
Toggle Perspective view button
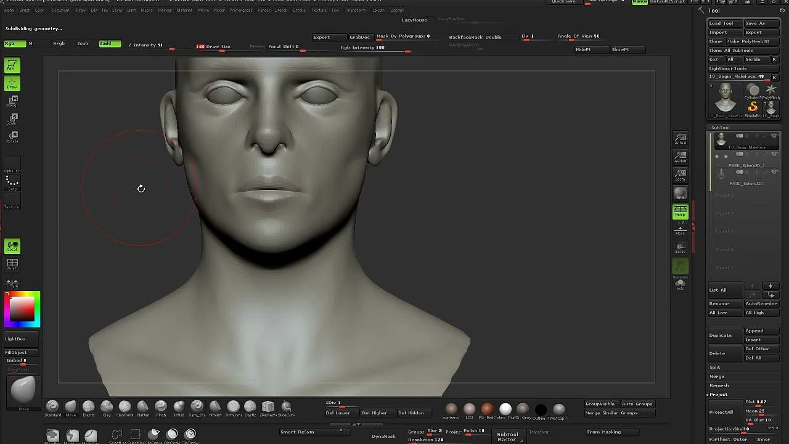coord(680,212)
